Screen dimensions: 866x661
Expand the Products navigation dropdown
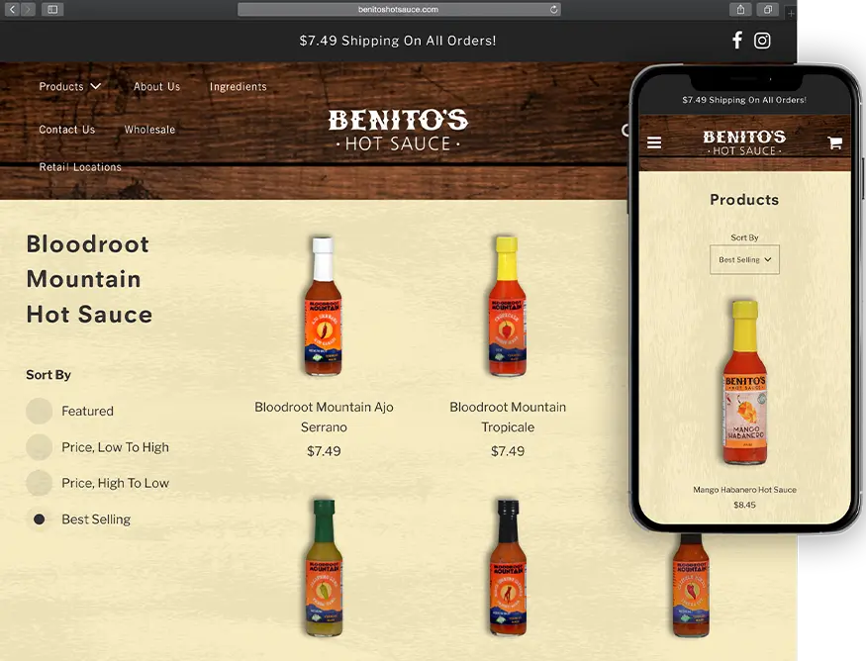click(x=69, y=87)
